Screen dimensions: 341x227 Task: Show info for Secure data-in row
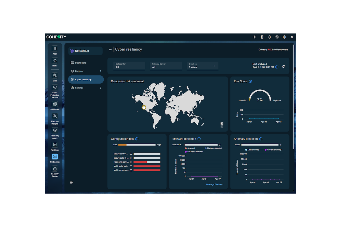tap(131, 158)
